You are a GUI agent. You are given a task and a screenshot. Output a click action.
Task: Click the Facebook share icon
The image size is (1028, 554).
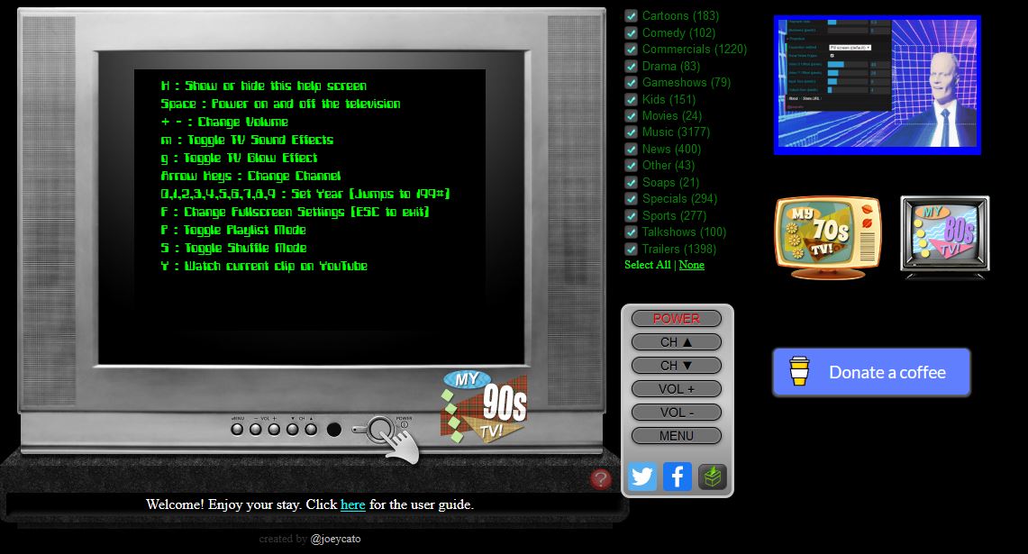[678, 477]
